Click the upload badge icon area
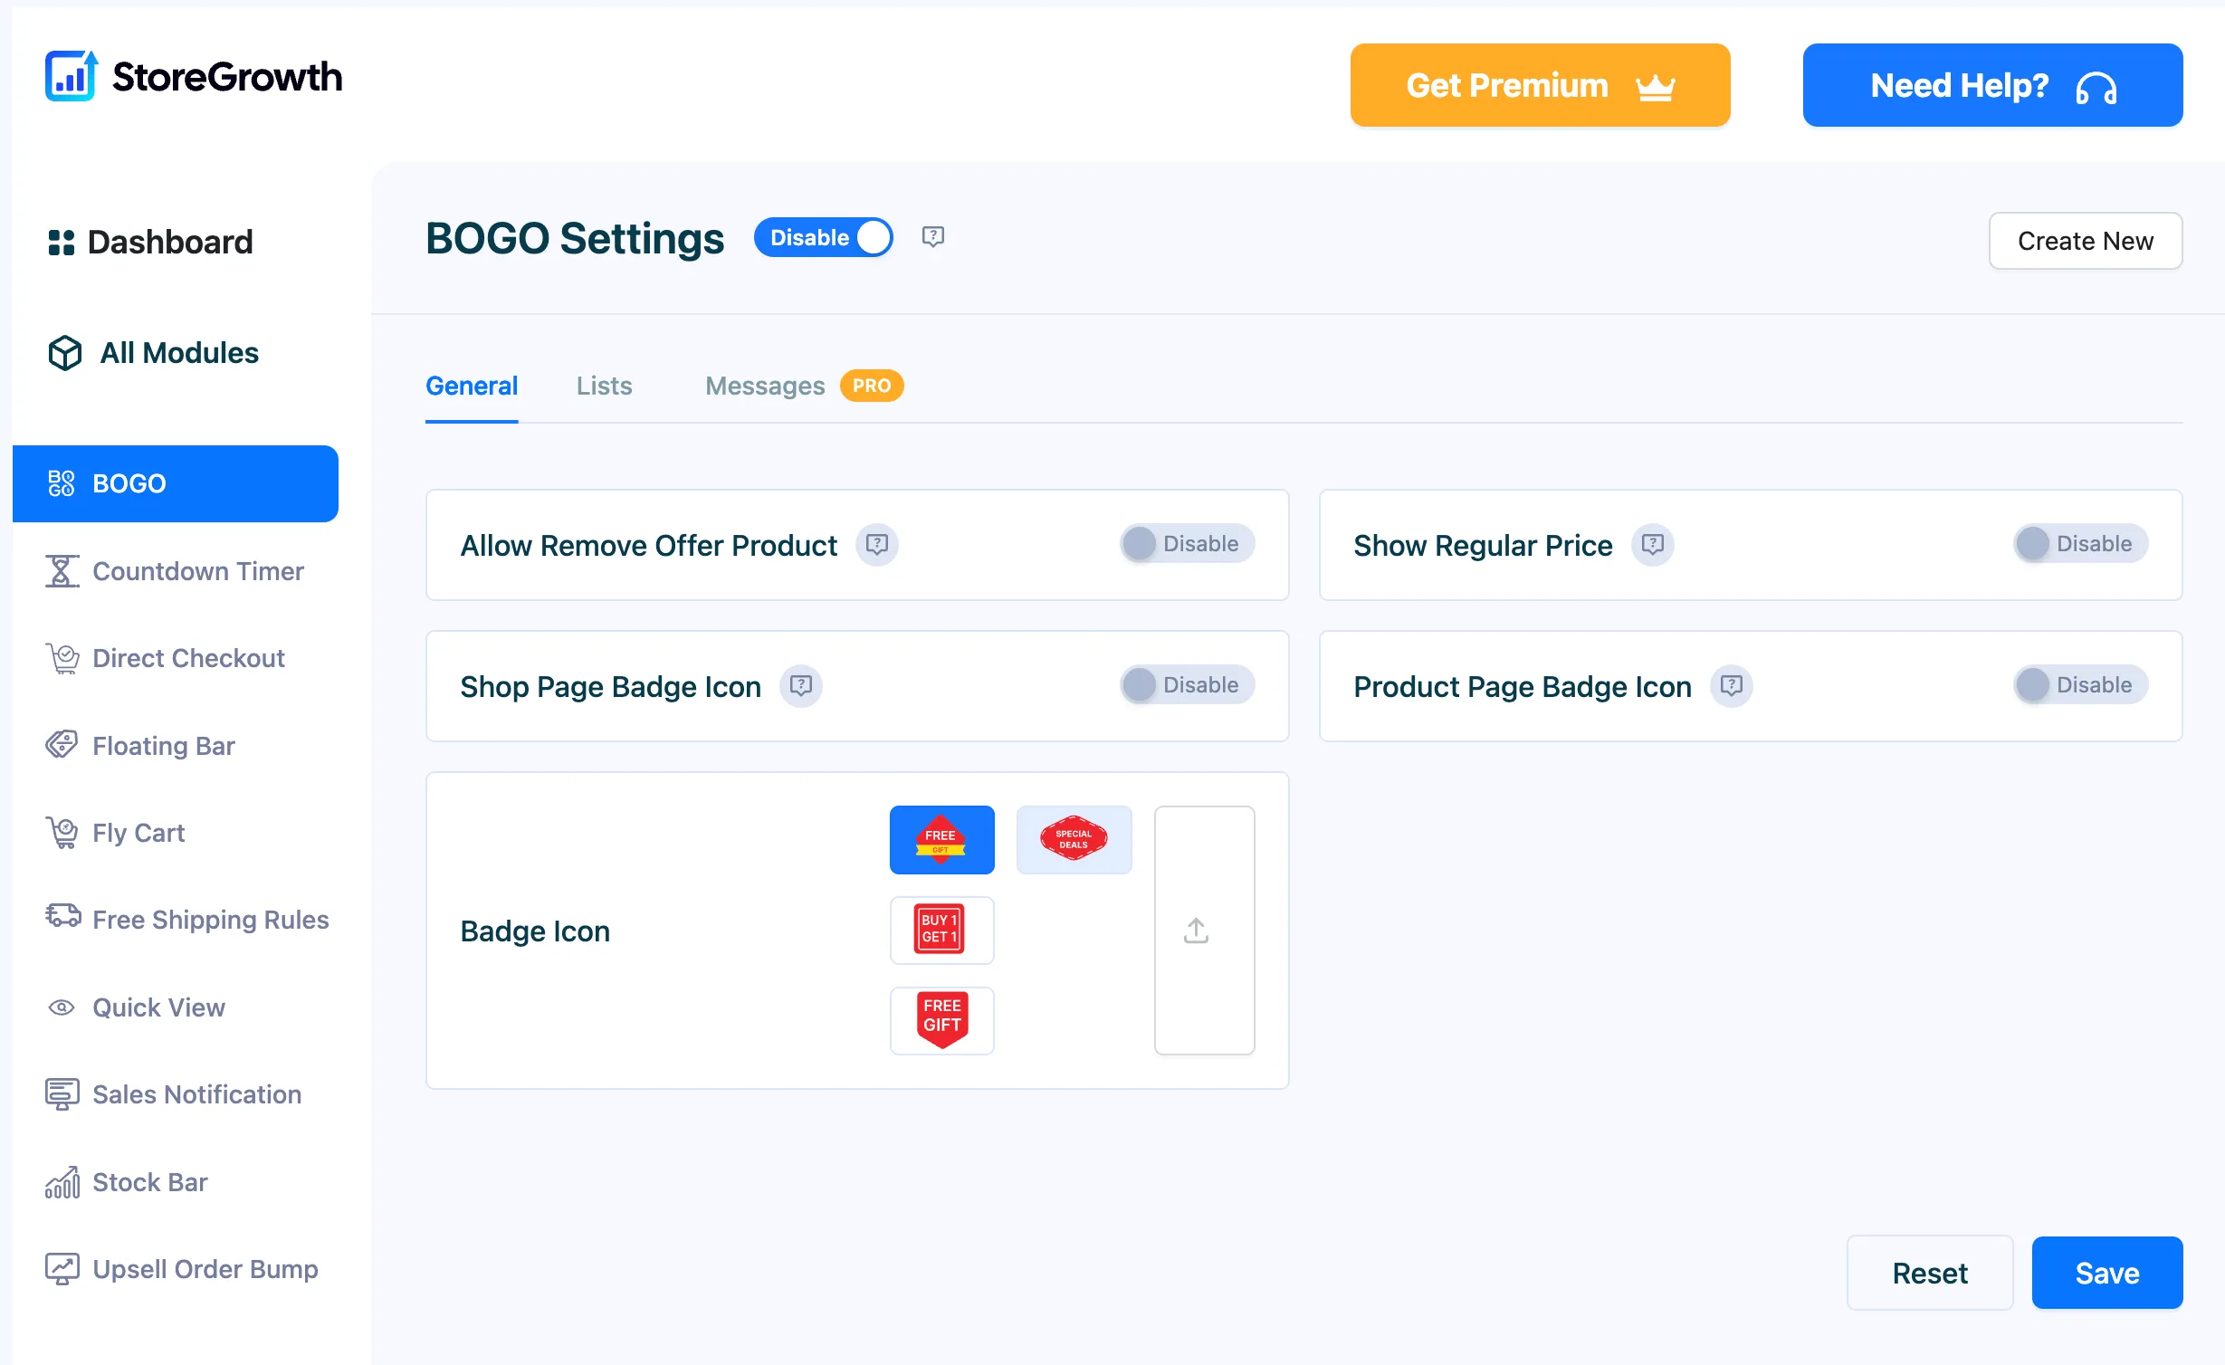 1204,931
